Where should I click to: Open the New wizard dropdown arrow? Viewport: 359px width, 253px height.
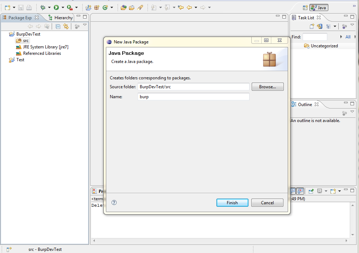[14, 7]
